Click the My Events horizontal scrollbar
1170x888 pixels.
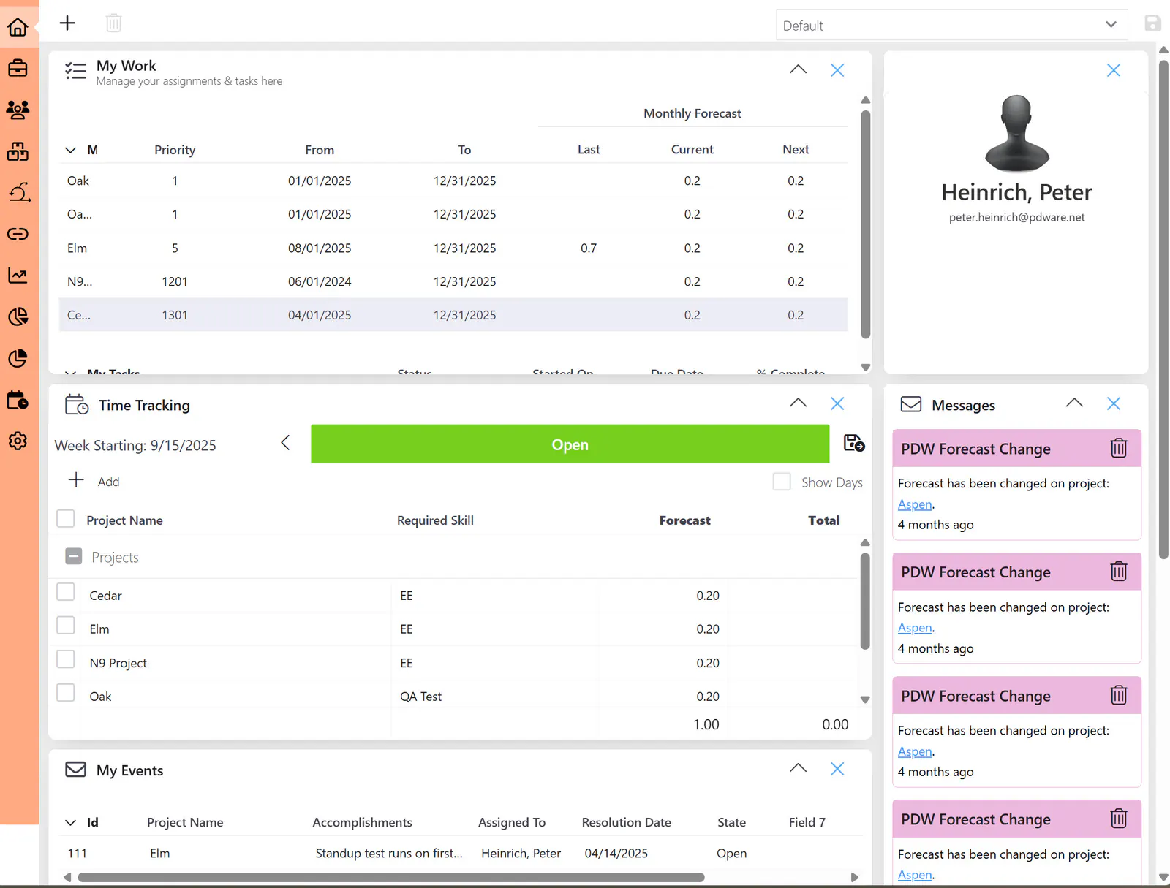point(391,877)
